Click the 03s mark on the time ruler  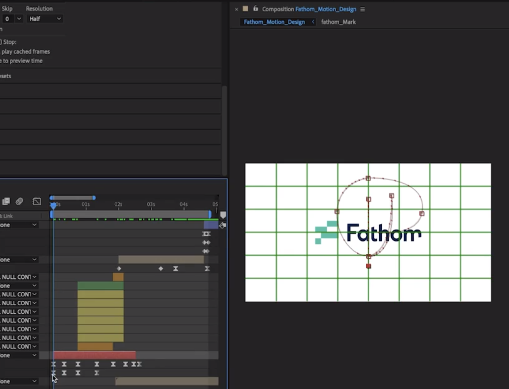point(151,204)
